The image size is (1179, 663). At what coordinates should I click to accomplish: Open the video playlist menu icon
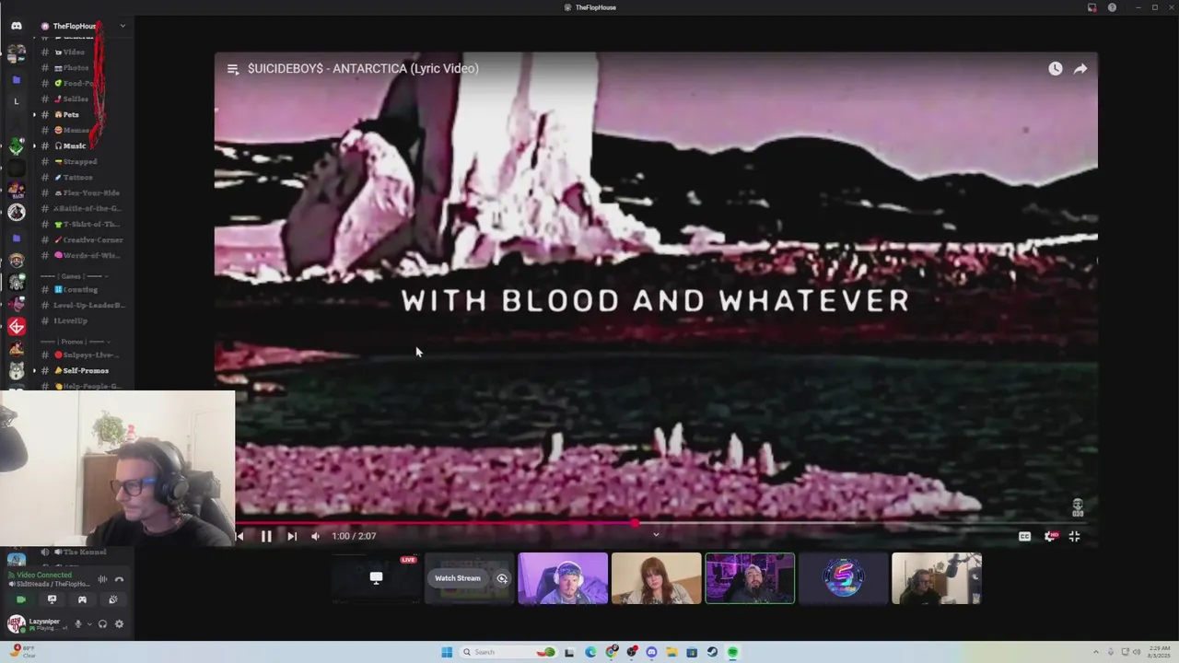233,69
